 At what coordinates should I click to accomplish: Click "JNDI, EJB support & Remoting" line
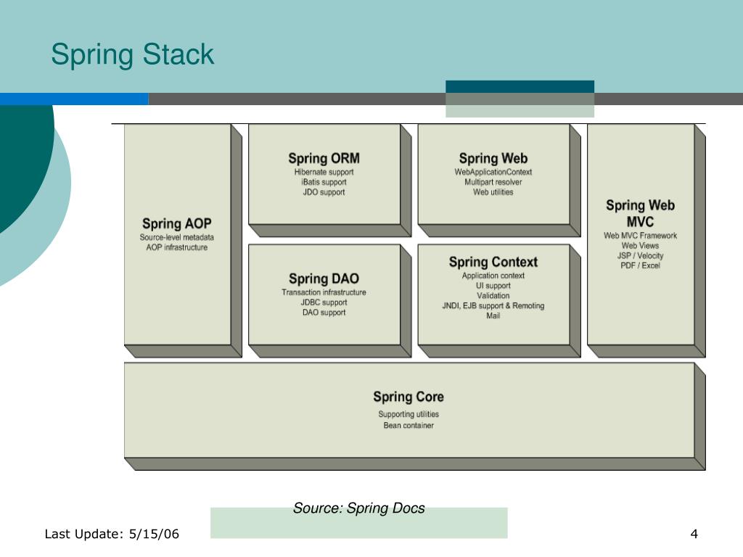[x=493, y=305]
